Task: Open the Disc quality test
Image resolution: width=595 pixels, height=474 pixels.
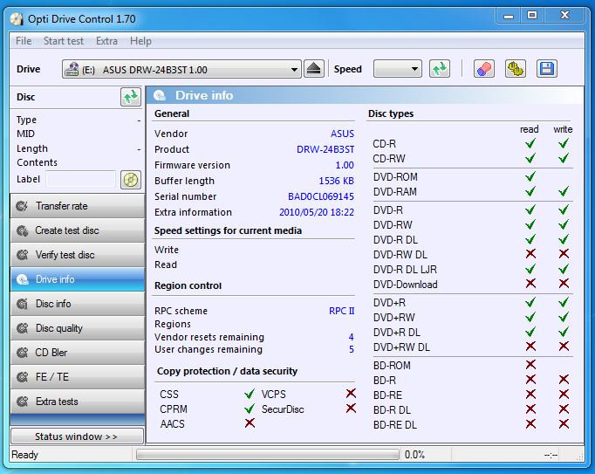Action: pos(78,328)
